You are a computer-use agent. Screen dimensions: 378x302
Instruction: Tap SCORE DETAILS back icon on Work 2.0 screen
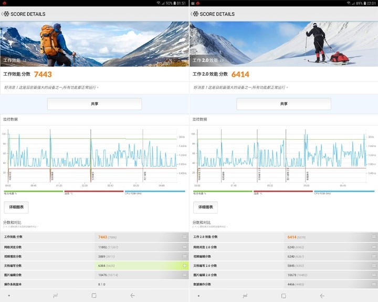[x=195, y=14]
